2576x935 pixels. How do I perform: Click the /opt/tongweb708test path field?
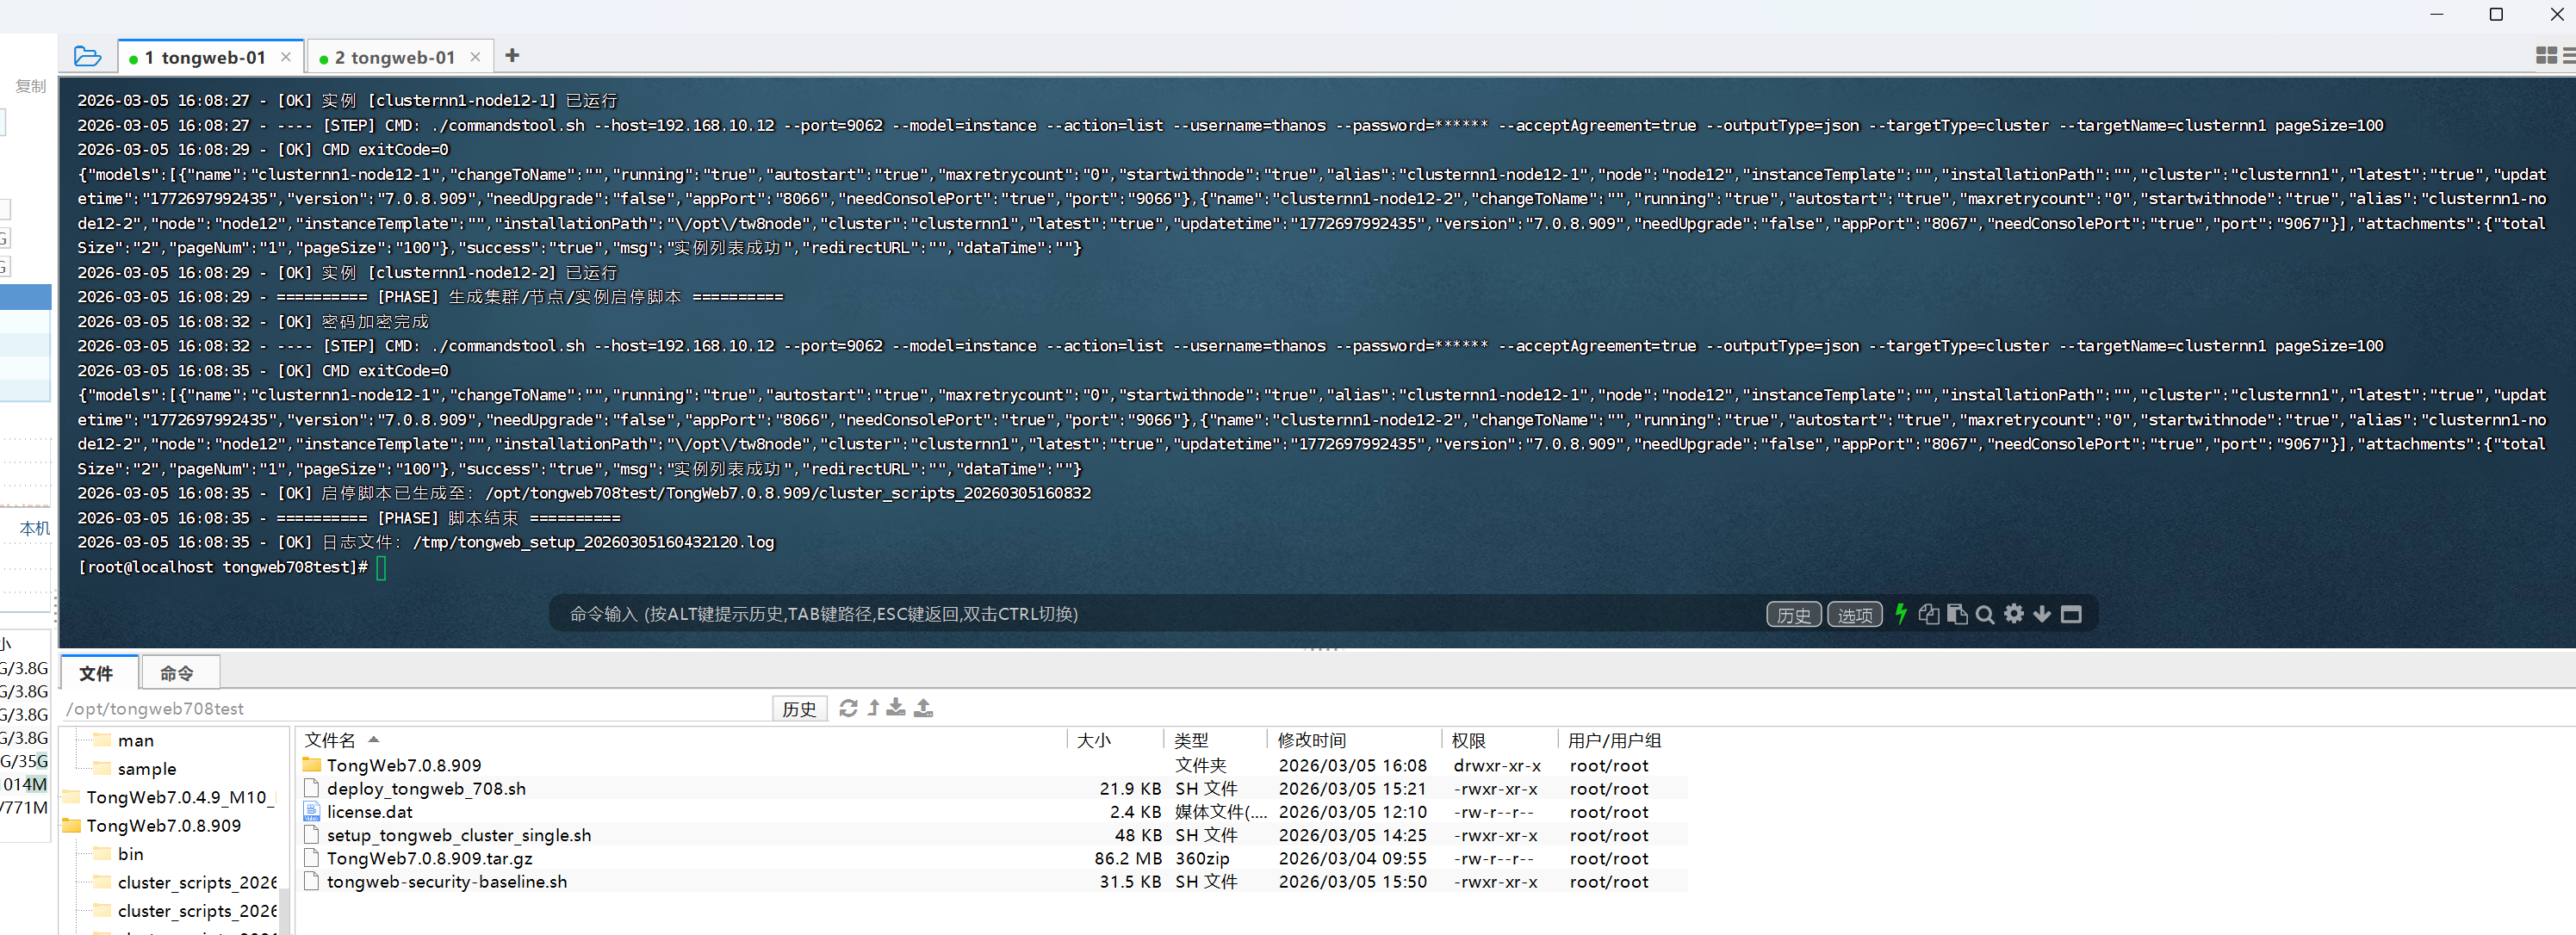click(x=416, y=709)
